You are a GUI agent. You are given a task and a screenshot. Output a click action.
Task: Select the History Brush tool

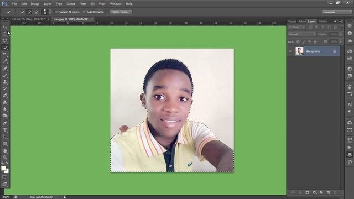tap(5, 88)
